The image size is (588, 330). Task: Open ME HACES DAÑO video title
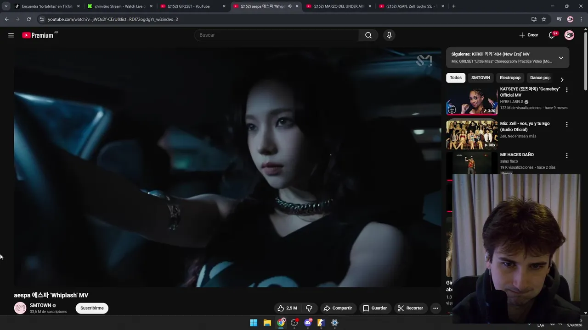(x=517, y=155)
